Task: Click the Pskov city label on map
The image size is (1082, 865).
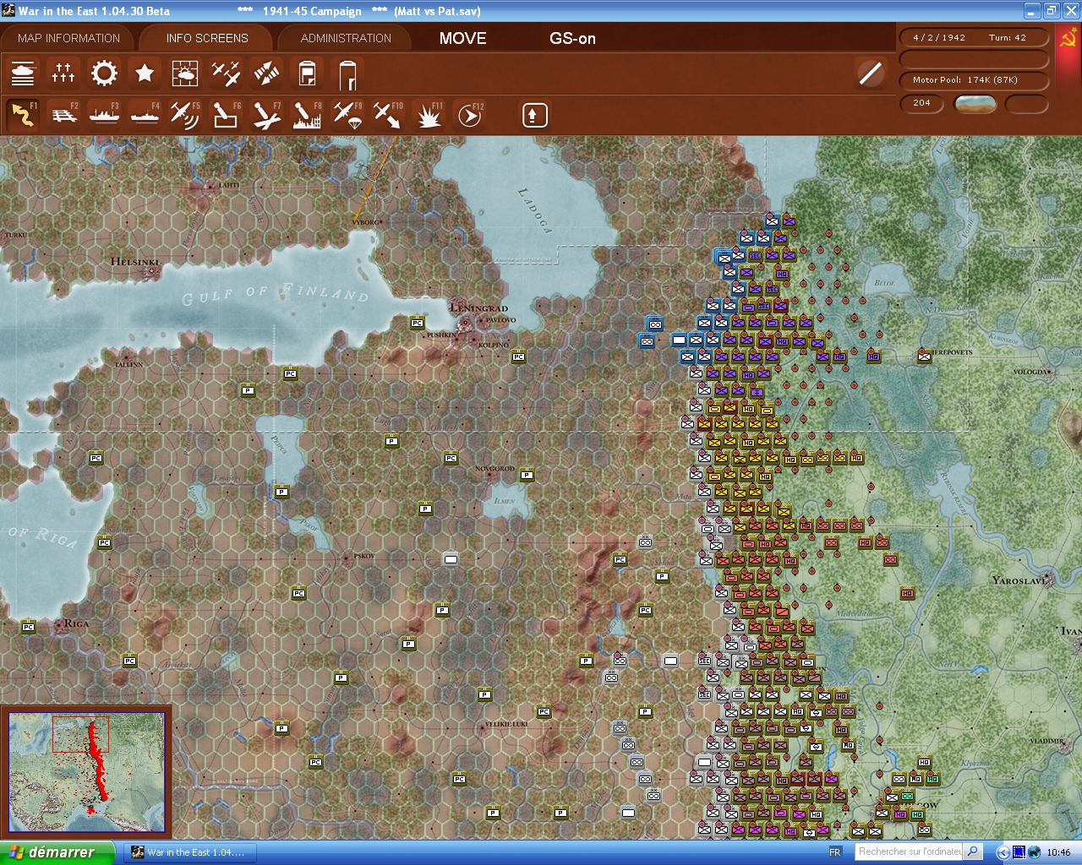Action: click(364, 556)
